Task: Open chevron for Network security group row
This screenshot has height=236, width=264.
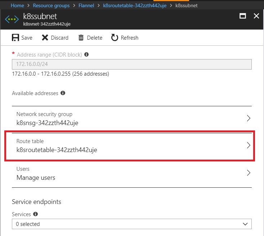Action: click(x=249, y=118)
